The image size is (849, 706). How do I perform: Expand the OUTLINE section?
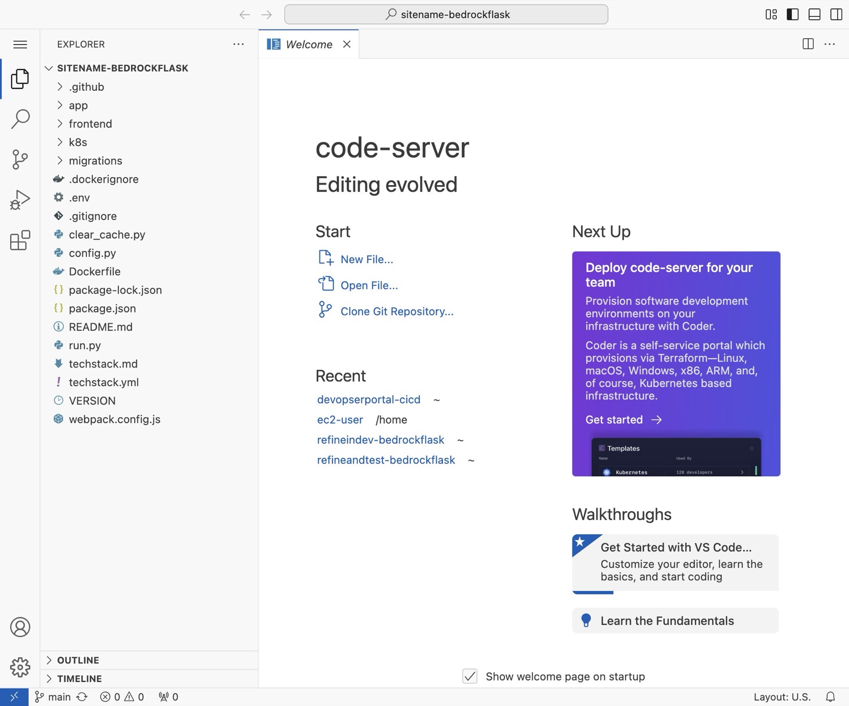(149, 660)
